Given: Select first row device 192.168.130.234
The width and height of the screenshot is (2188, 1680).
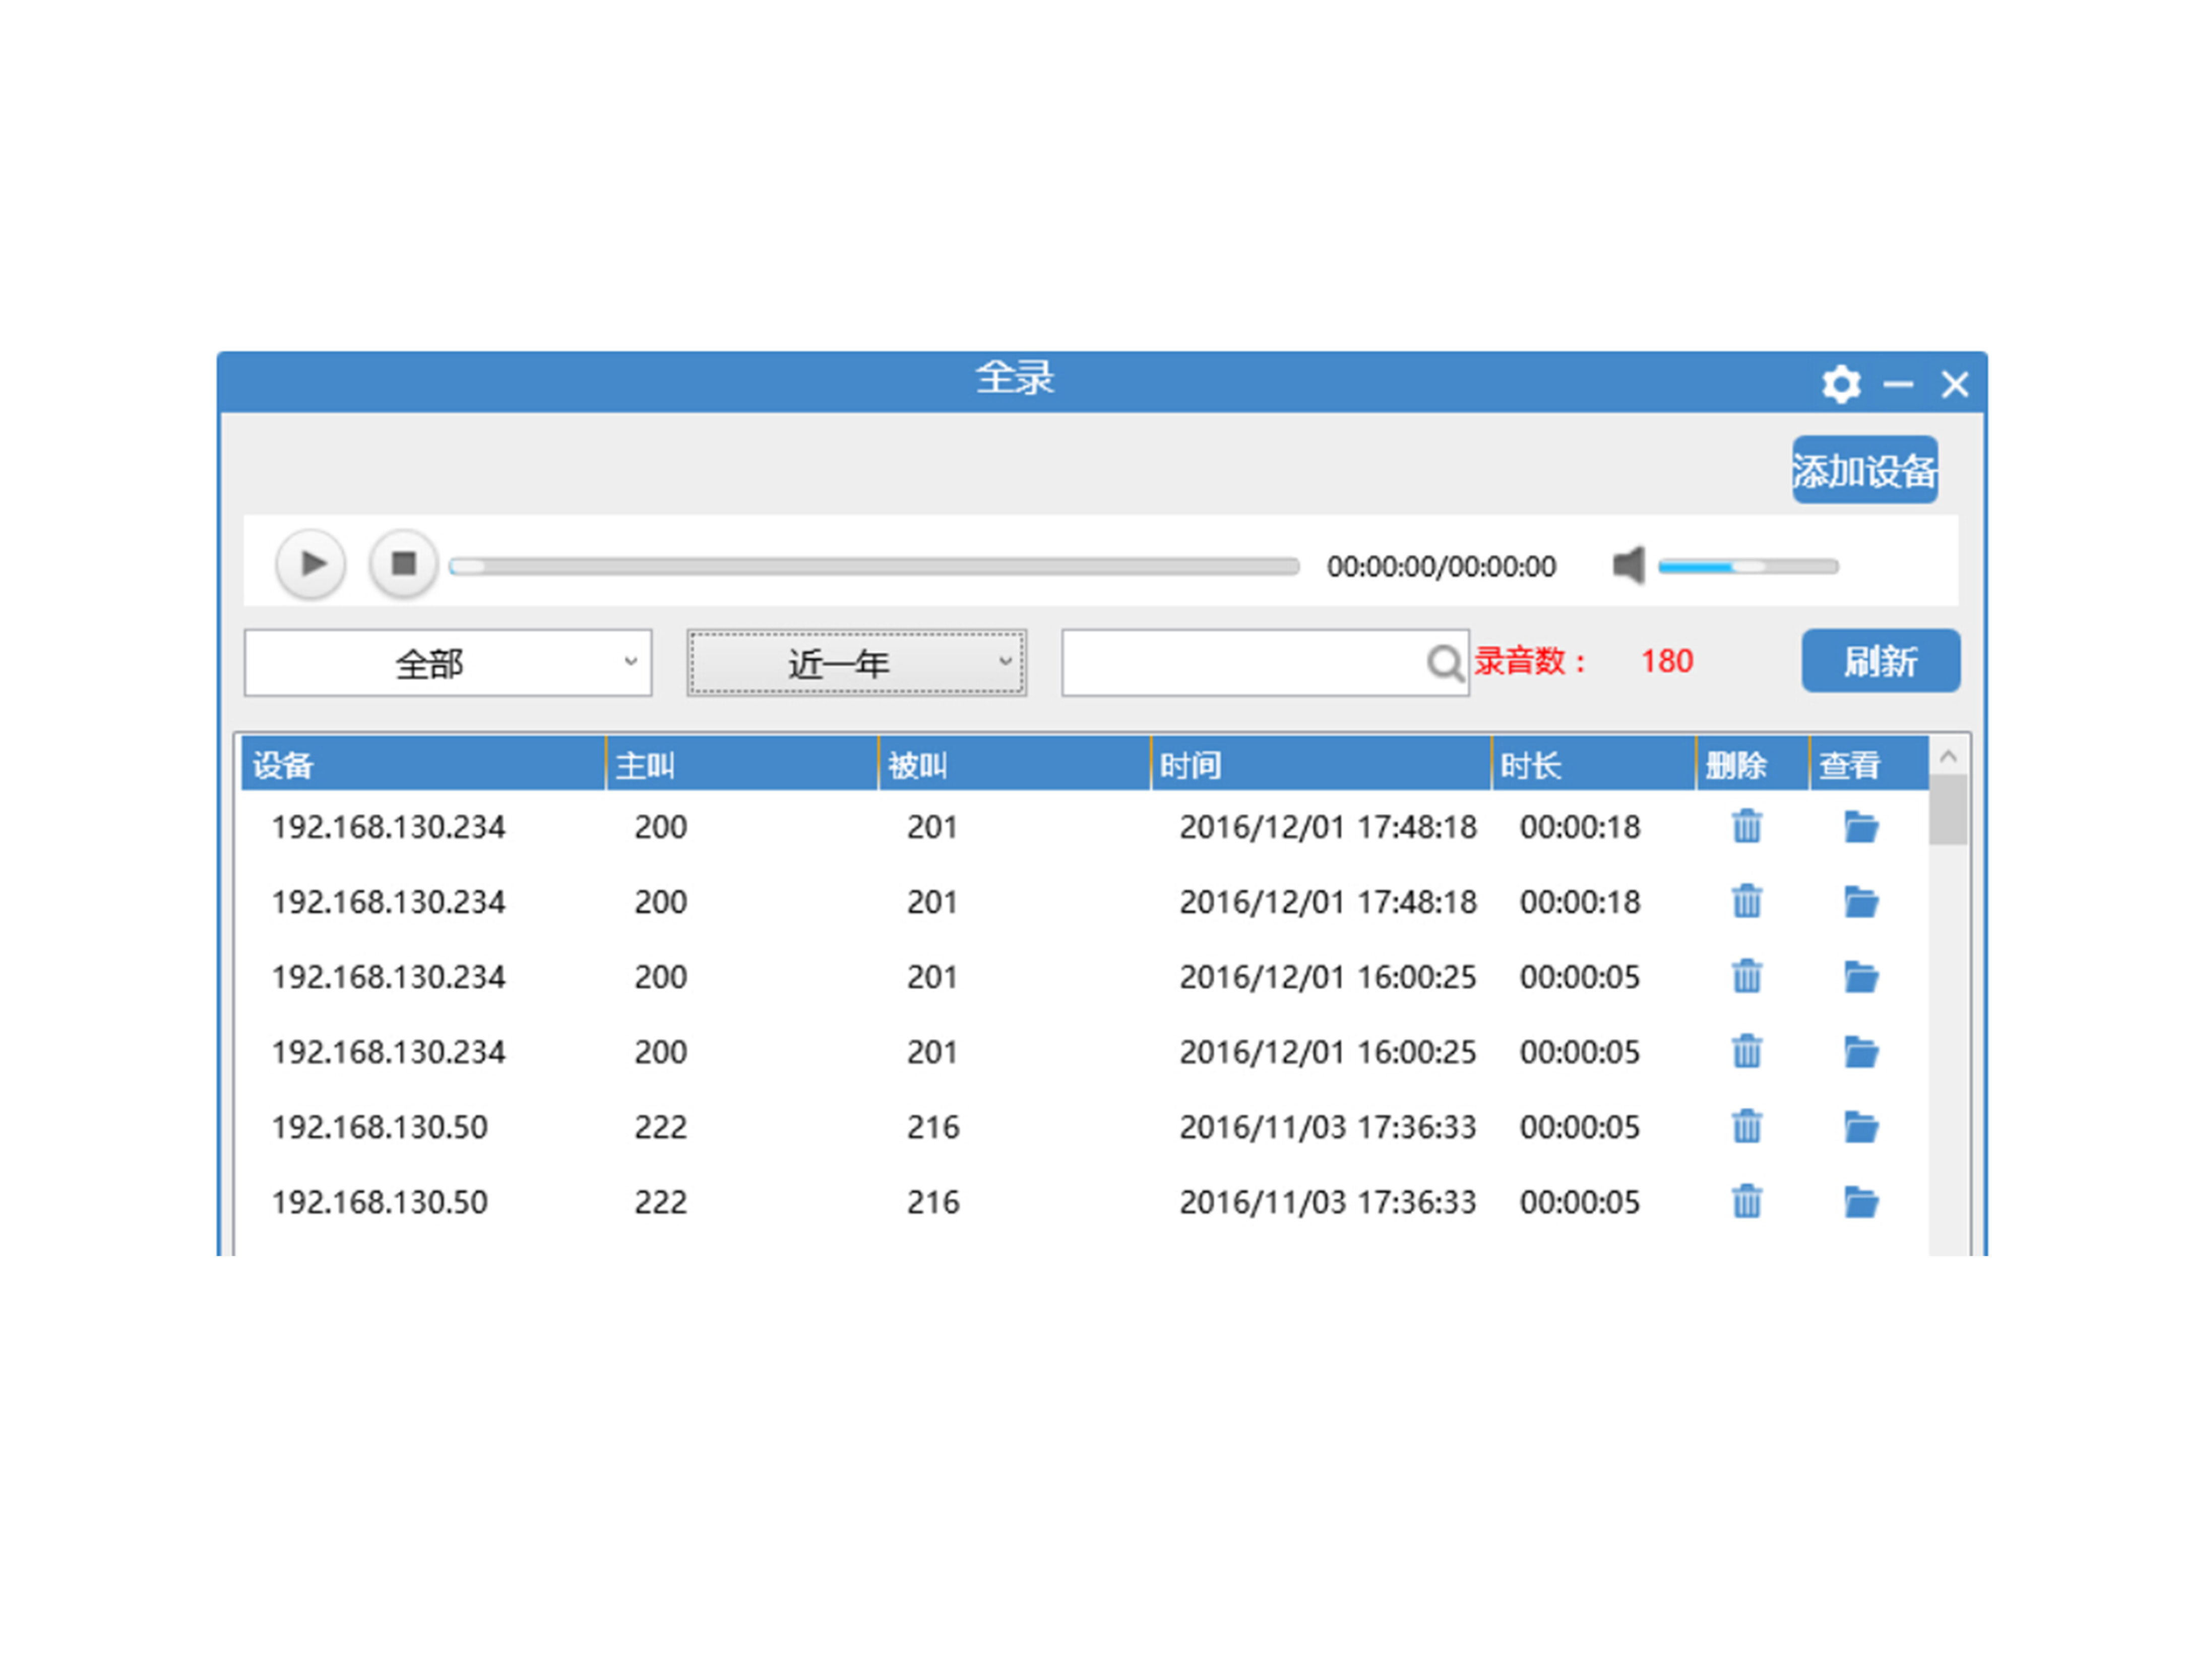Looking at the screenshot, I should point(388,827).
